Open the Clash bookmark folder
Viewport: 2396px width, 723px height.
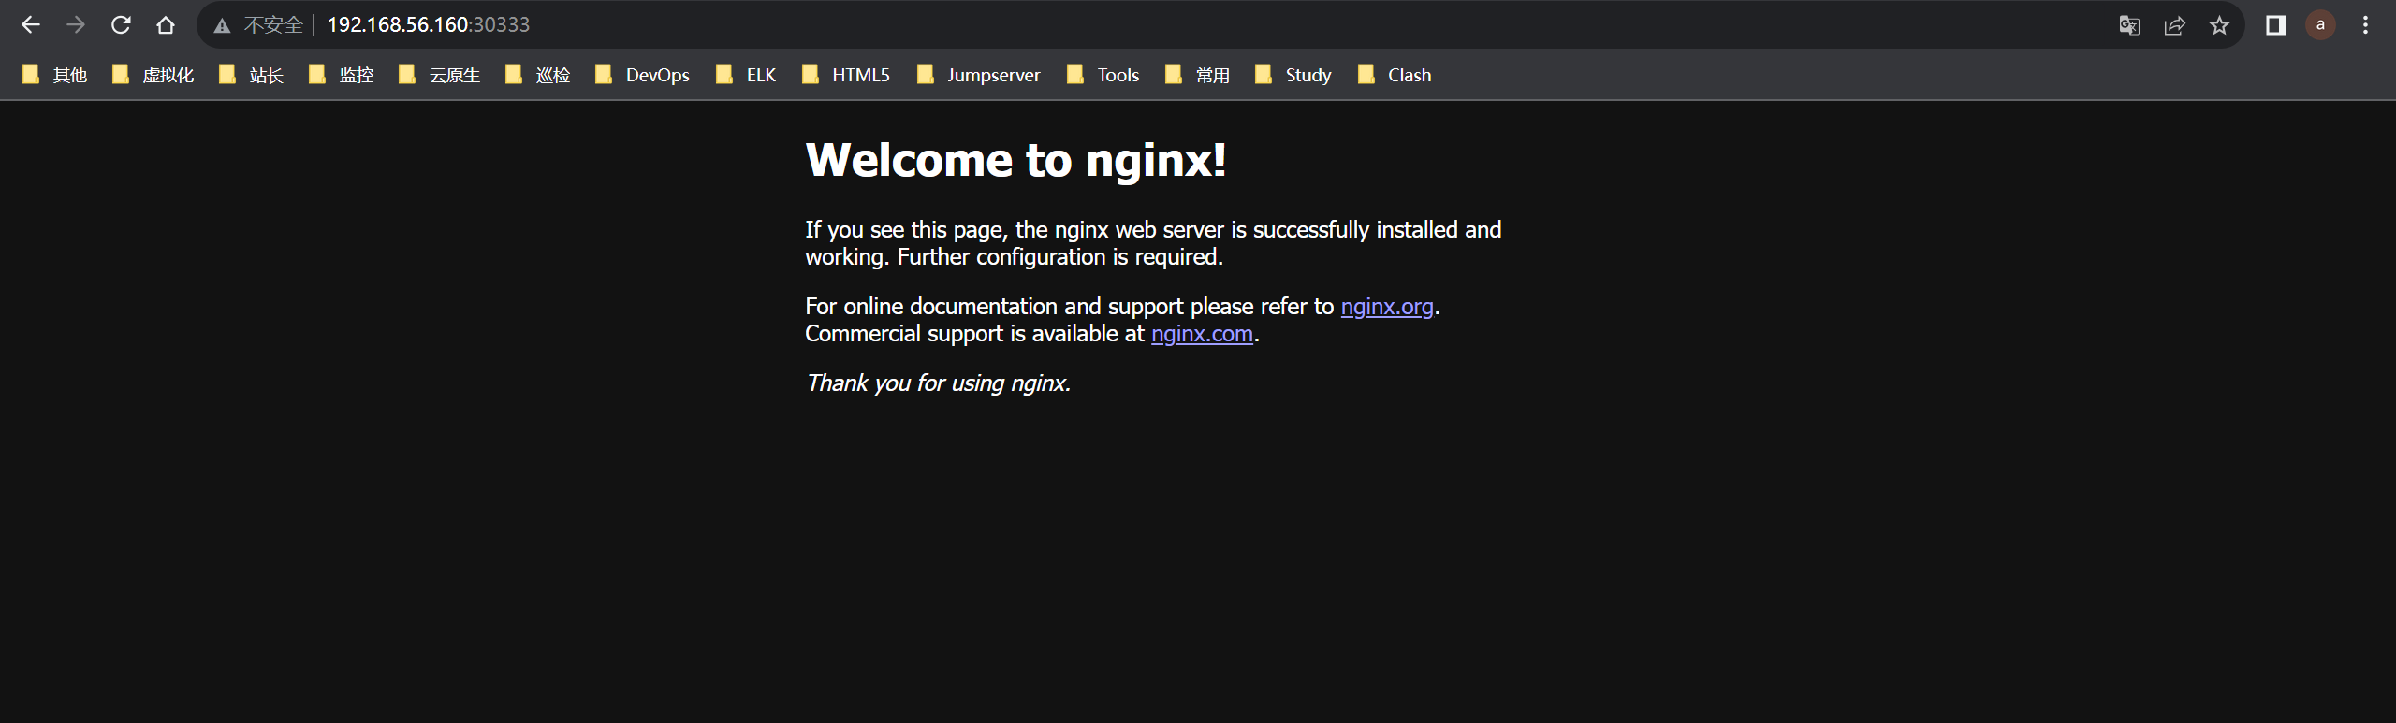[1395, 75]
